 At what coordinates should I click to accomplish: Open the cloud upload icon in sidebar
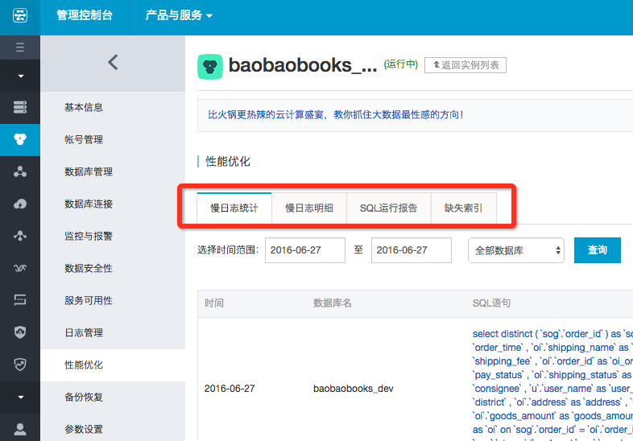coord(20,204)
